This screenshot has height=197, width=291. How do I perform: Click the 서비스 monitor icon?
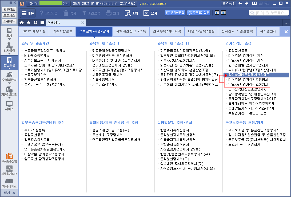tap(9, 105)
